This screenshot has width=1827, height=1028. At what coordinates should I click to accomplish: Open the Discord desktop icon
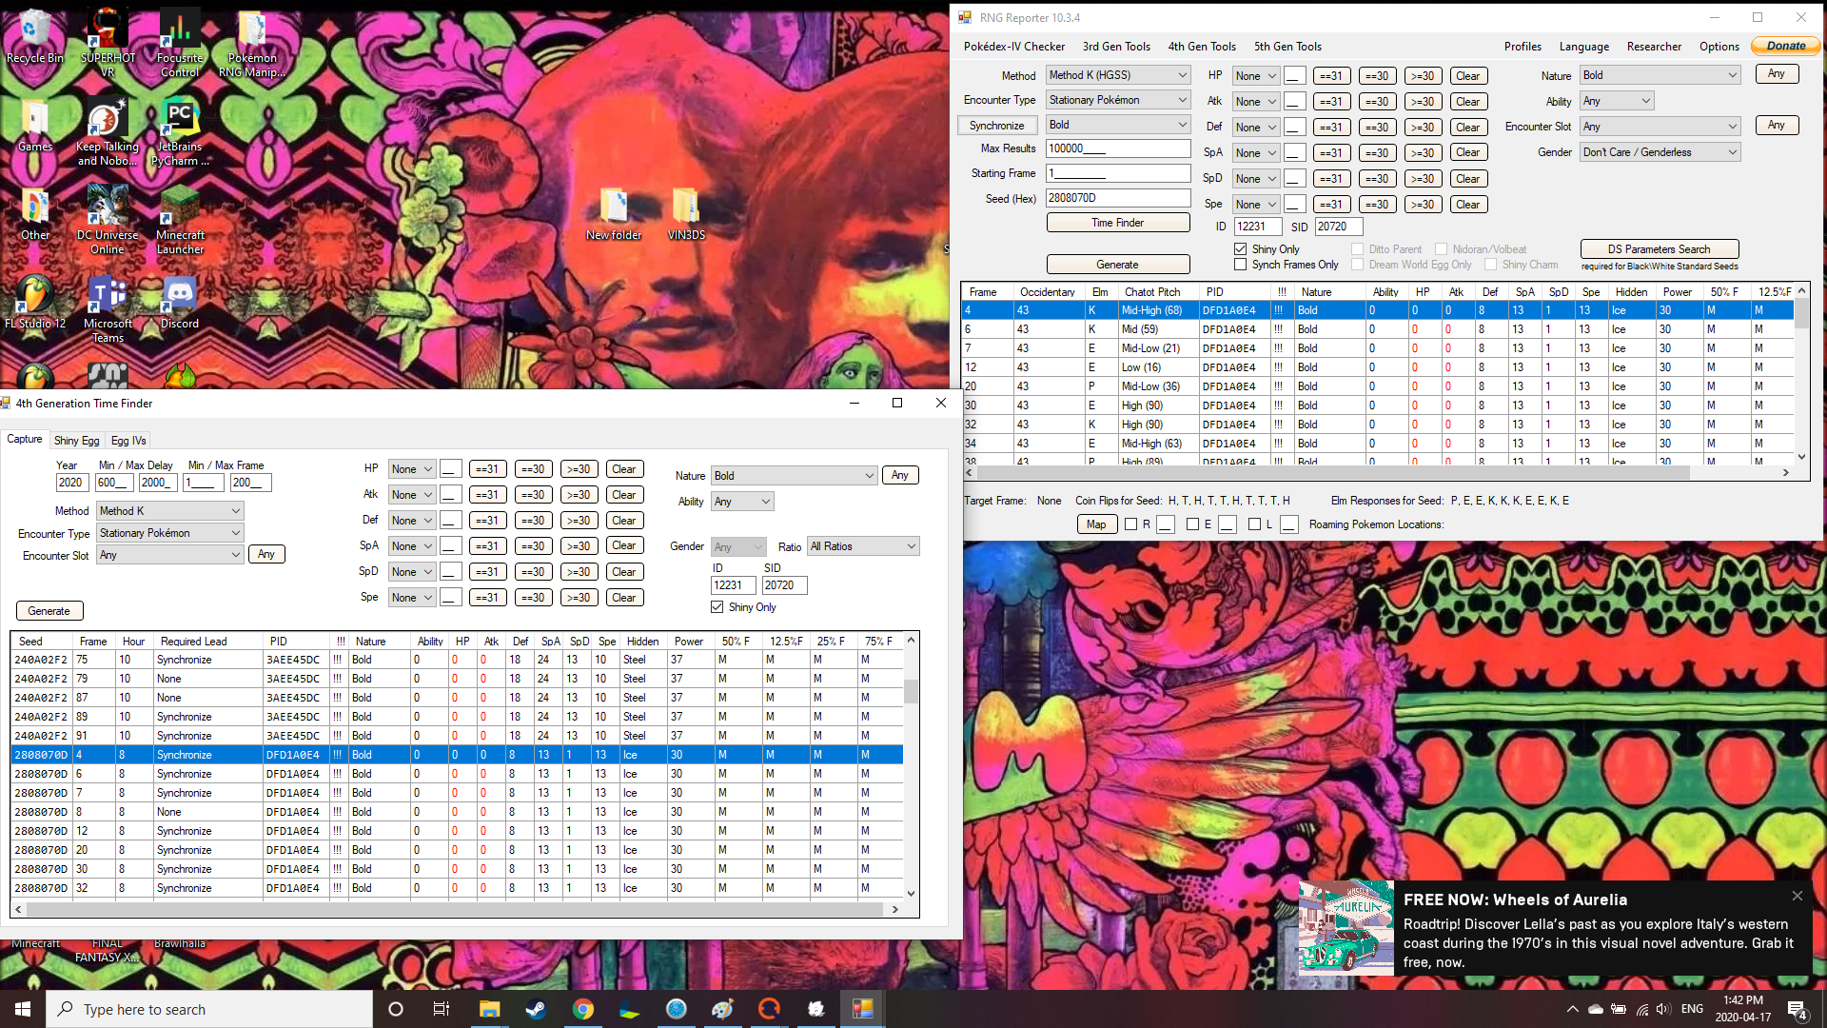point(179,297)
